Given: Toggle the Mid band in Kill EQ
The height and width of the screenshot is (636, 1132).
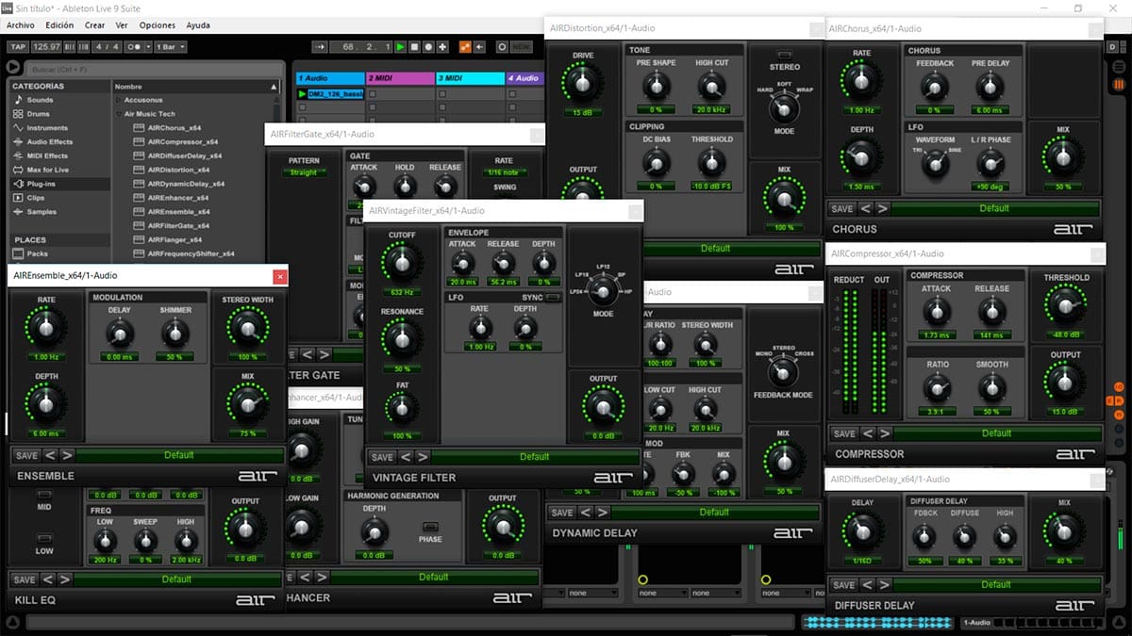Looking at the screenshot, I should [44, 494].
